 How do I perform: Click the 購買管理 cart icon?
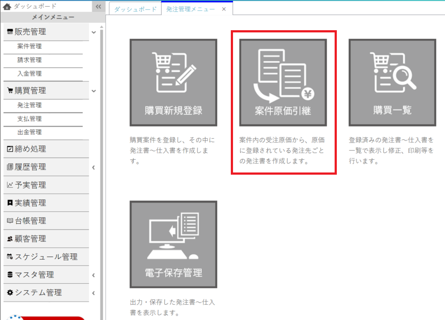[x=10, y=91]
